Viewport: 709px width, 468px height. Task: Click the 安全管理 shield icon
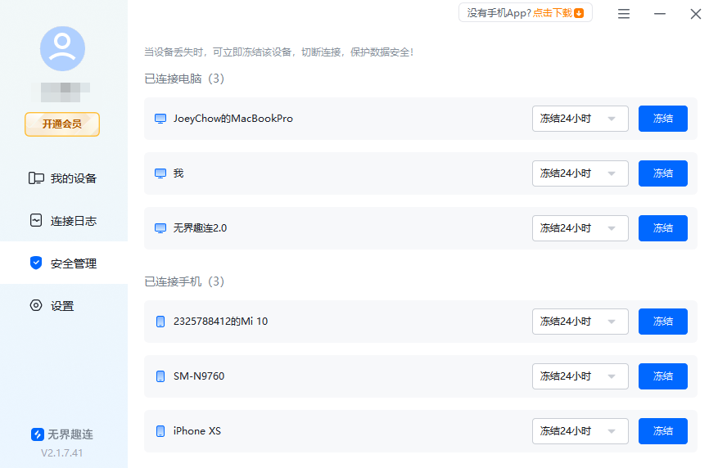36,263
